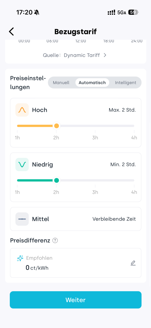Tap the back arrow icon
Image resolution: width=151 pixels, height=328 pixels.
pos(11,32)
